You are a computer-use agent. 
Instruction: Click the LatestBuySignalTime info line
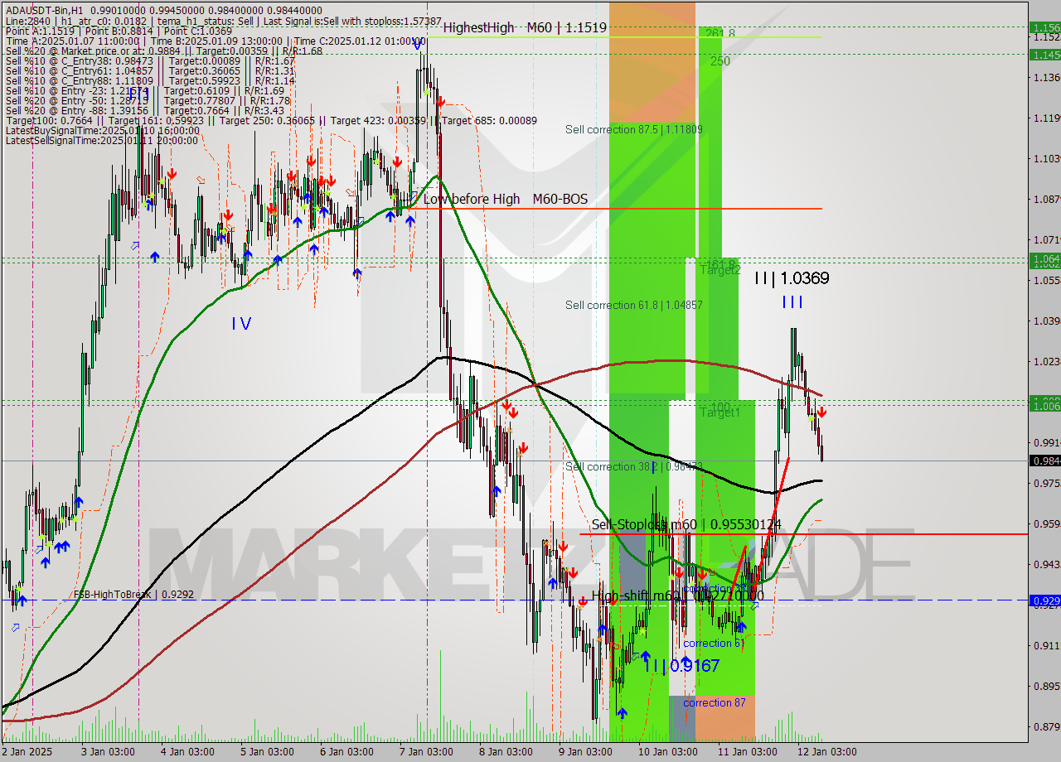(x=103, y=130)
